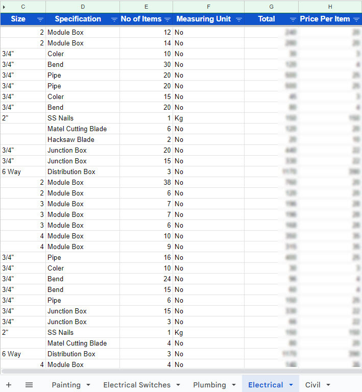Viewport: 362px width, 392px height.
Task: Open the Electrical Switches tab dropdown arrow
Action: 178,385
